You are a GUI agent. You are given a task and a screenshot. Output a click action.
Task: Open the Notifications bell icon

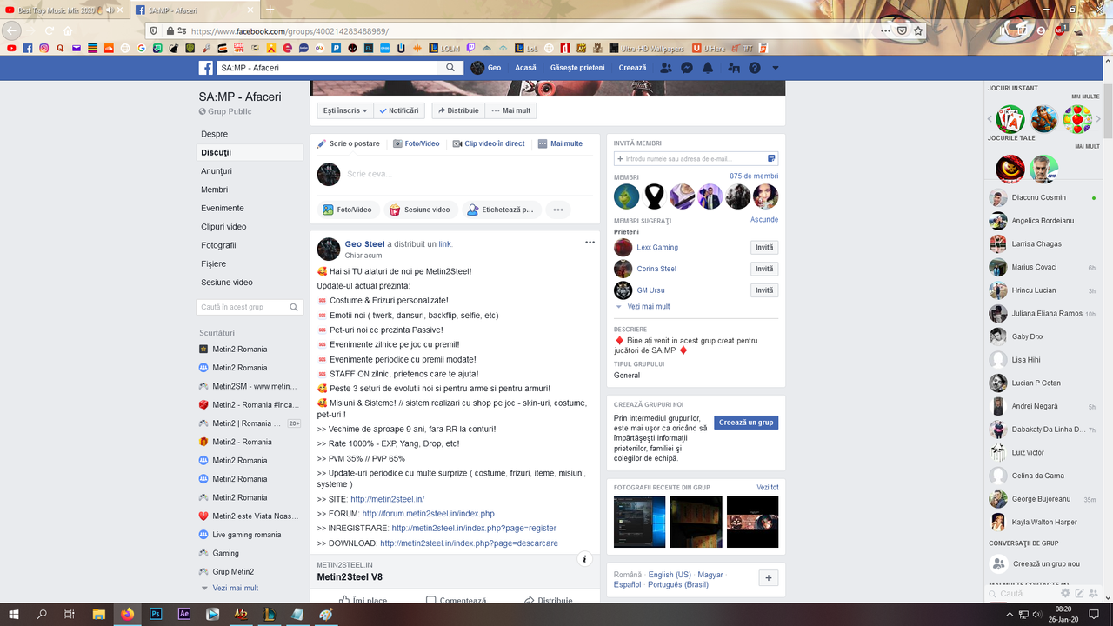click(x=708, y=68)
